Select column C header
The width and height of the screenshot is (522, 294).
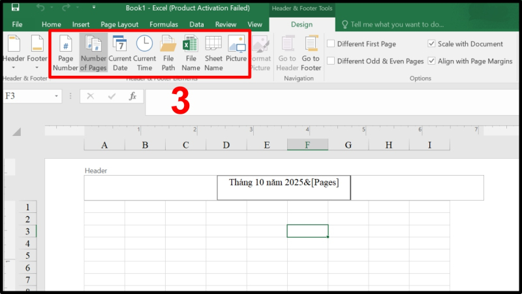point(186,145)
